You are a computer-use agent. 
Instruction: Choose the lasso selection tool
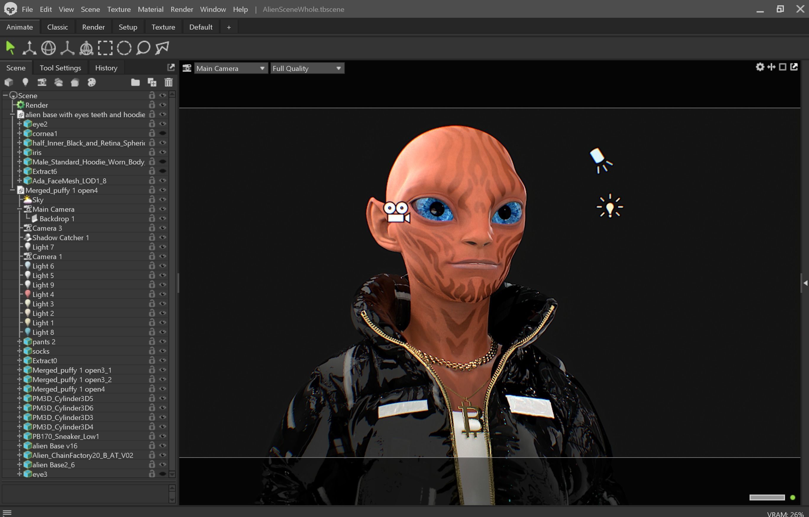(x=143, y=48)
